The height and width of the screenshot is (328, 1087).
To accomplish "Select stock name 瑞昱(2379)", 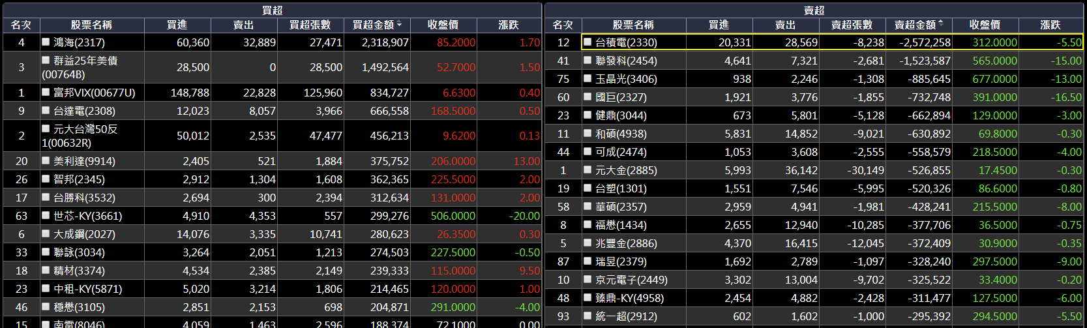I will point(621,261).
